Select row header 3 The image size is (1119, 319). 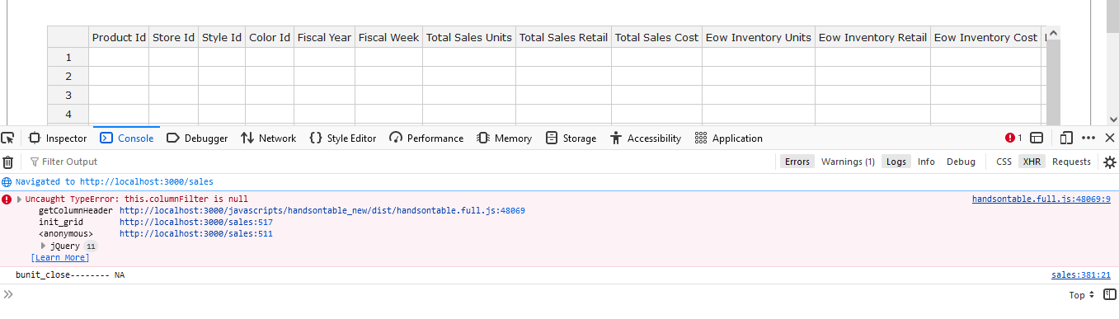pyautogui.click(x=68, y=95)
